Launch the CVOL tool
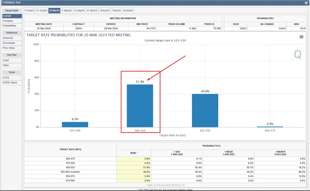 [6, 78]
